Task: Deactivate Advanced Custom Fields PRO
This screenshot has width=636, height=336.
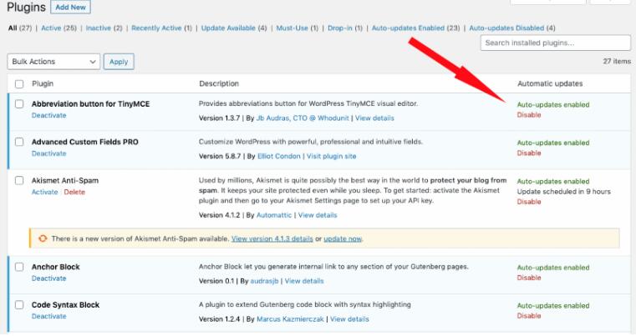Action: click(48, 153)
